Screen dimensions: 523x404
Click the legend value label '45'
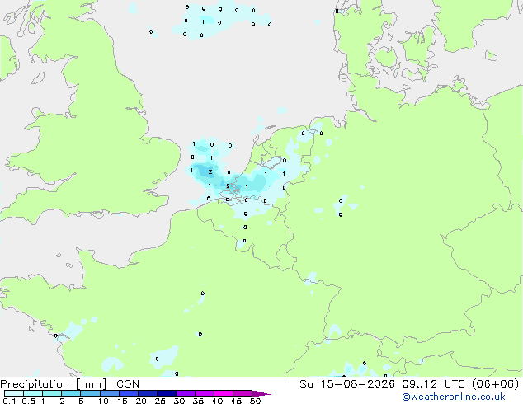(236, 401)
